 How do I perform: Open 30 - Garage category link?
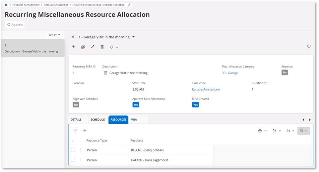(x=230, y=73)
